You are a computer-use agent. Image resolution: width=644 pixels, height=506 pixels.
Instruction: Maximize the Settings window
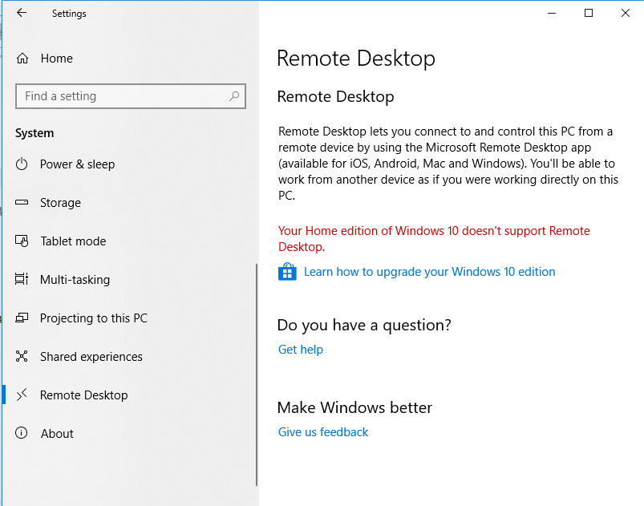589,13
